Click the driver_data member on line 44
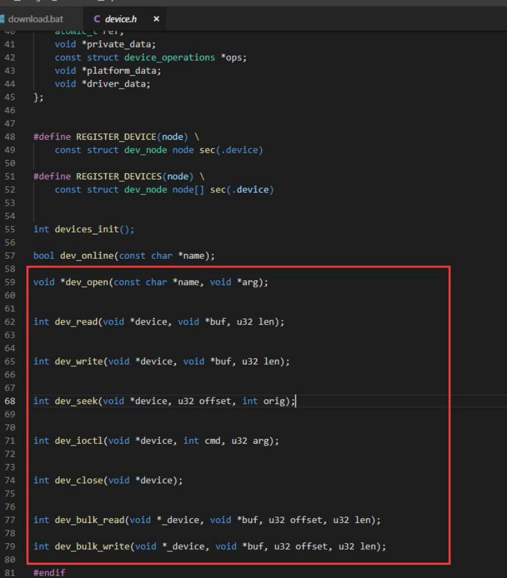 (116, 84)
